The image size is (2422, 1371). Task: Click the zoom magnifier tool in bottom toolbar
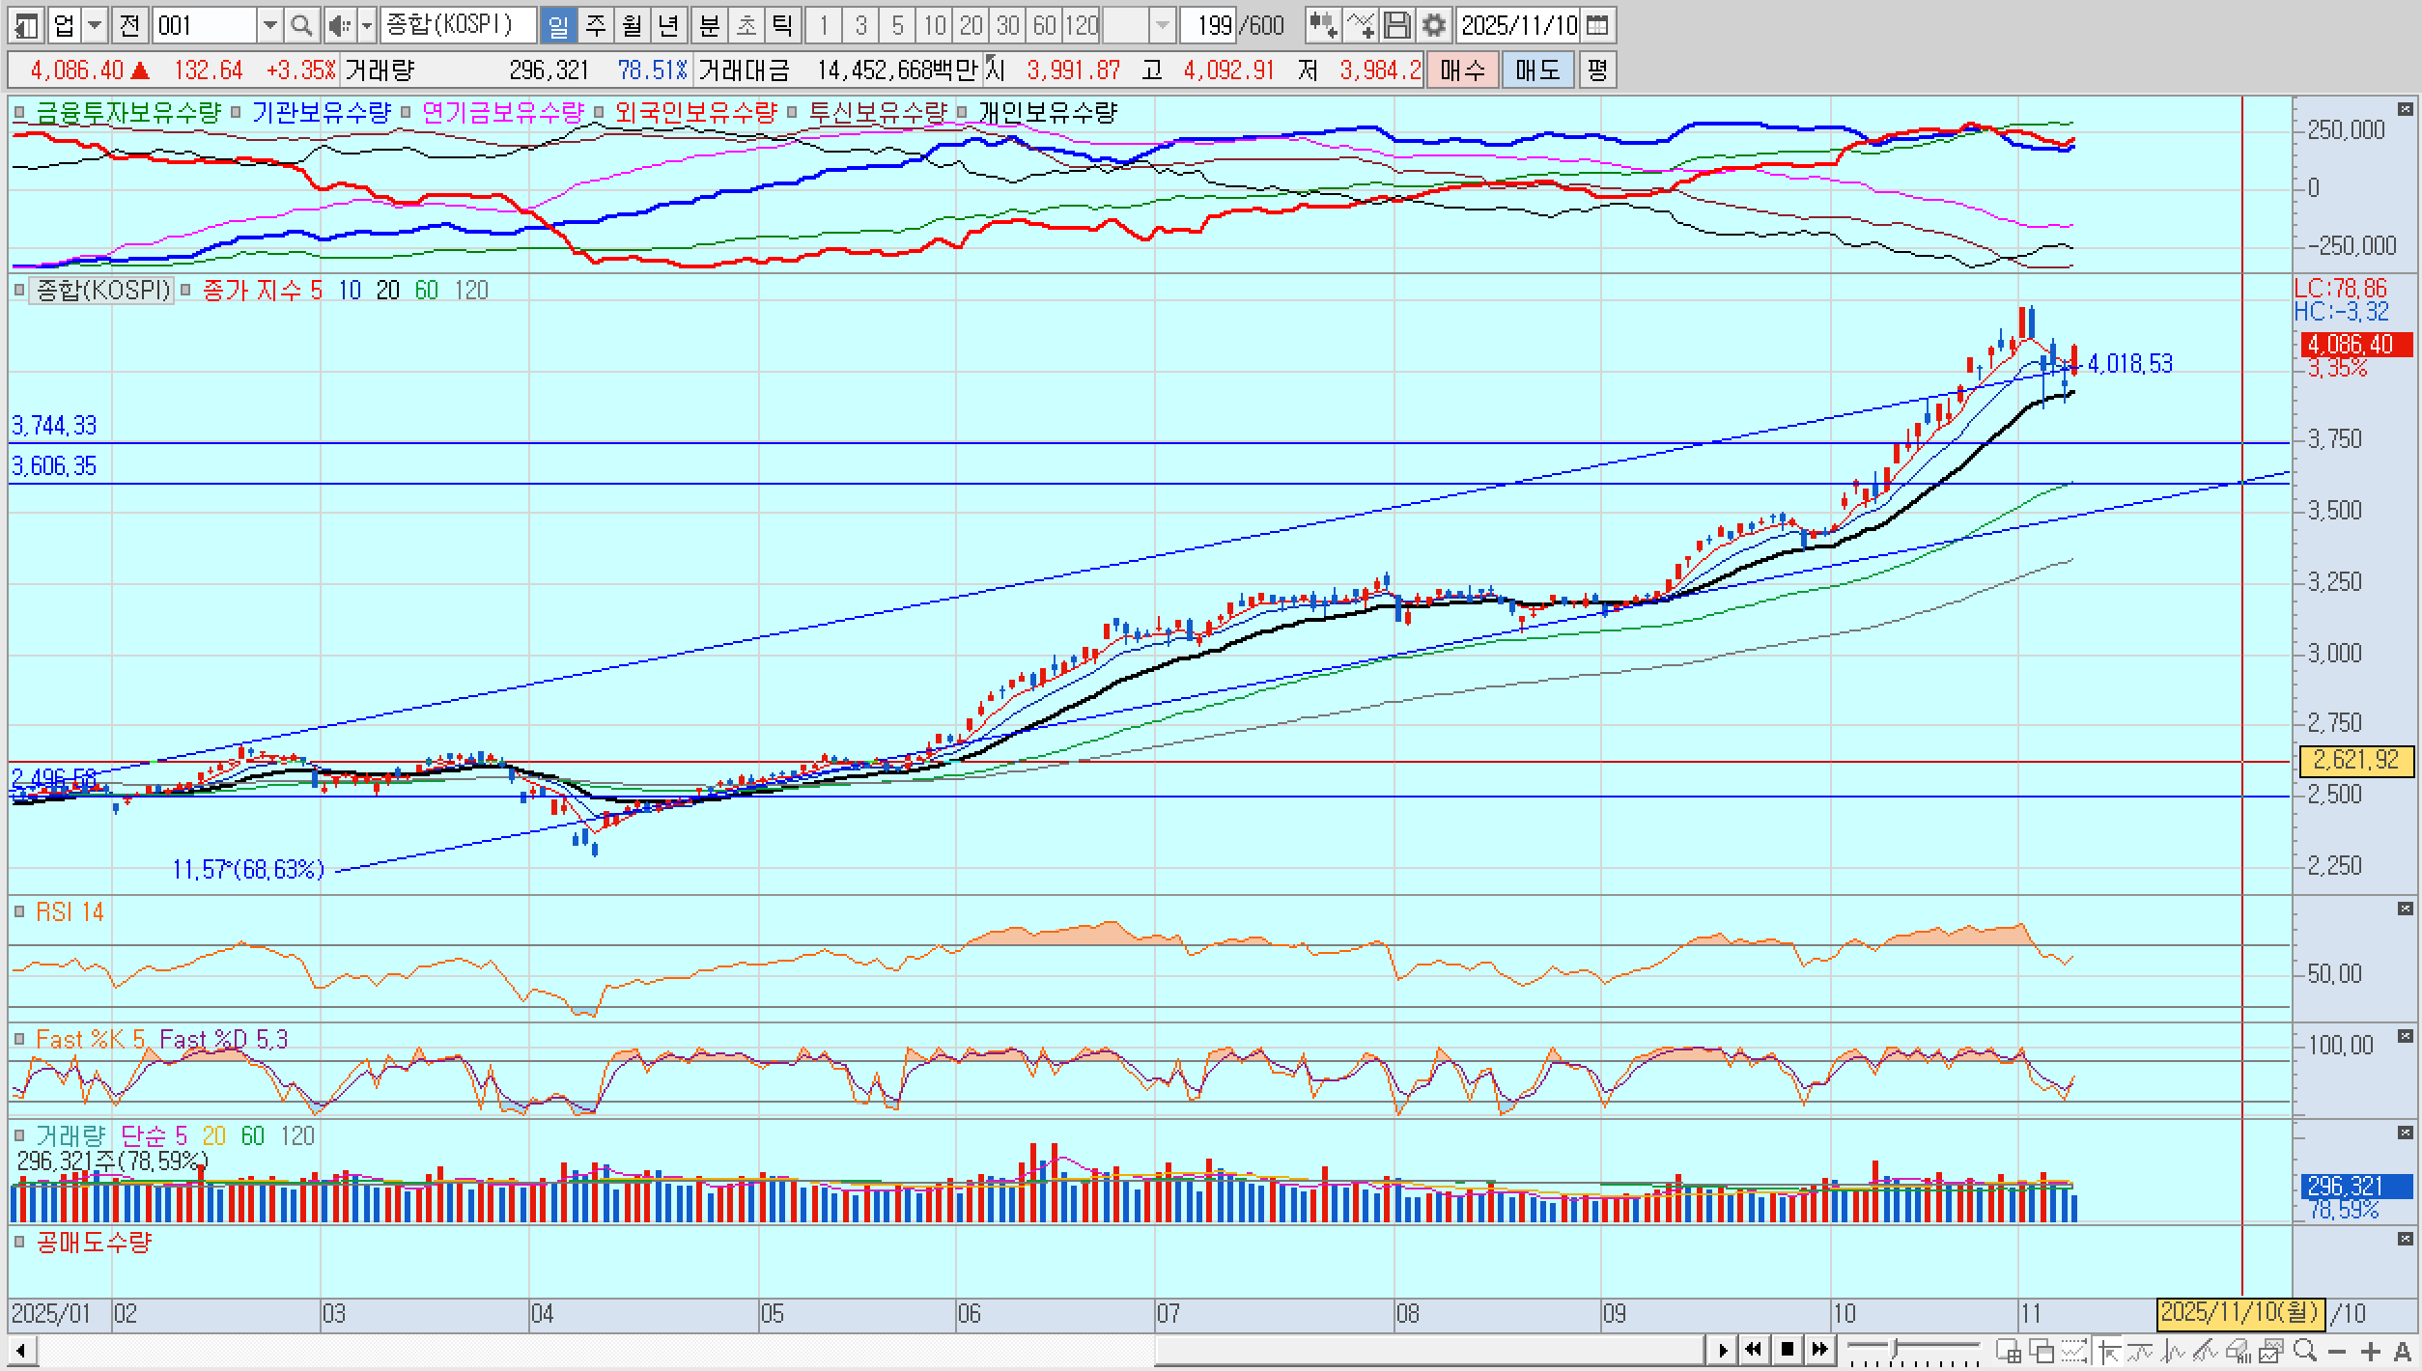[2304, 1351]
